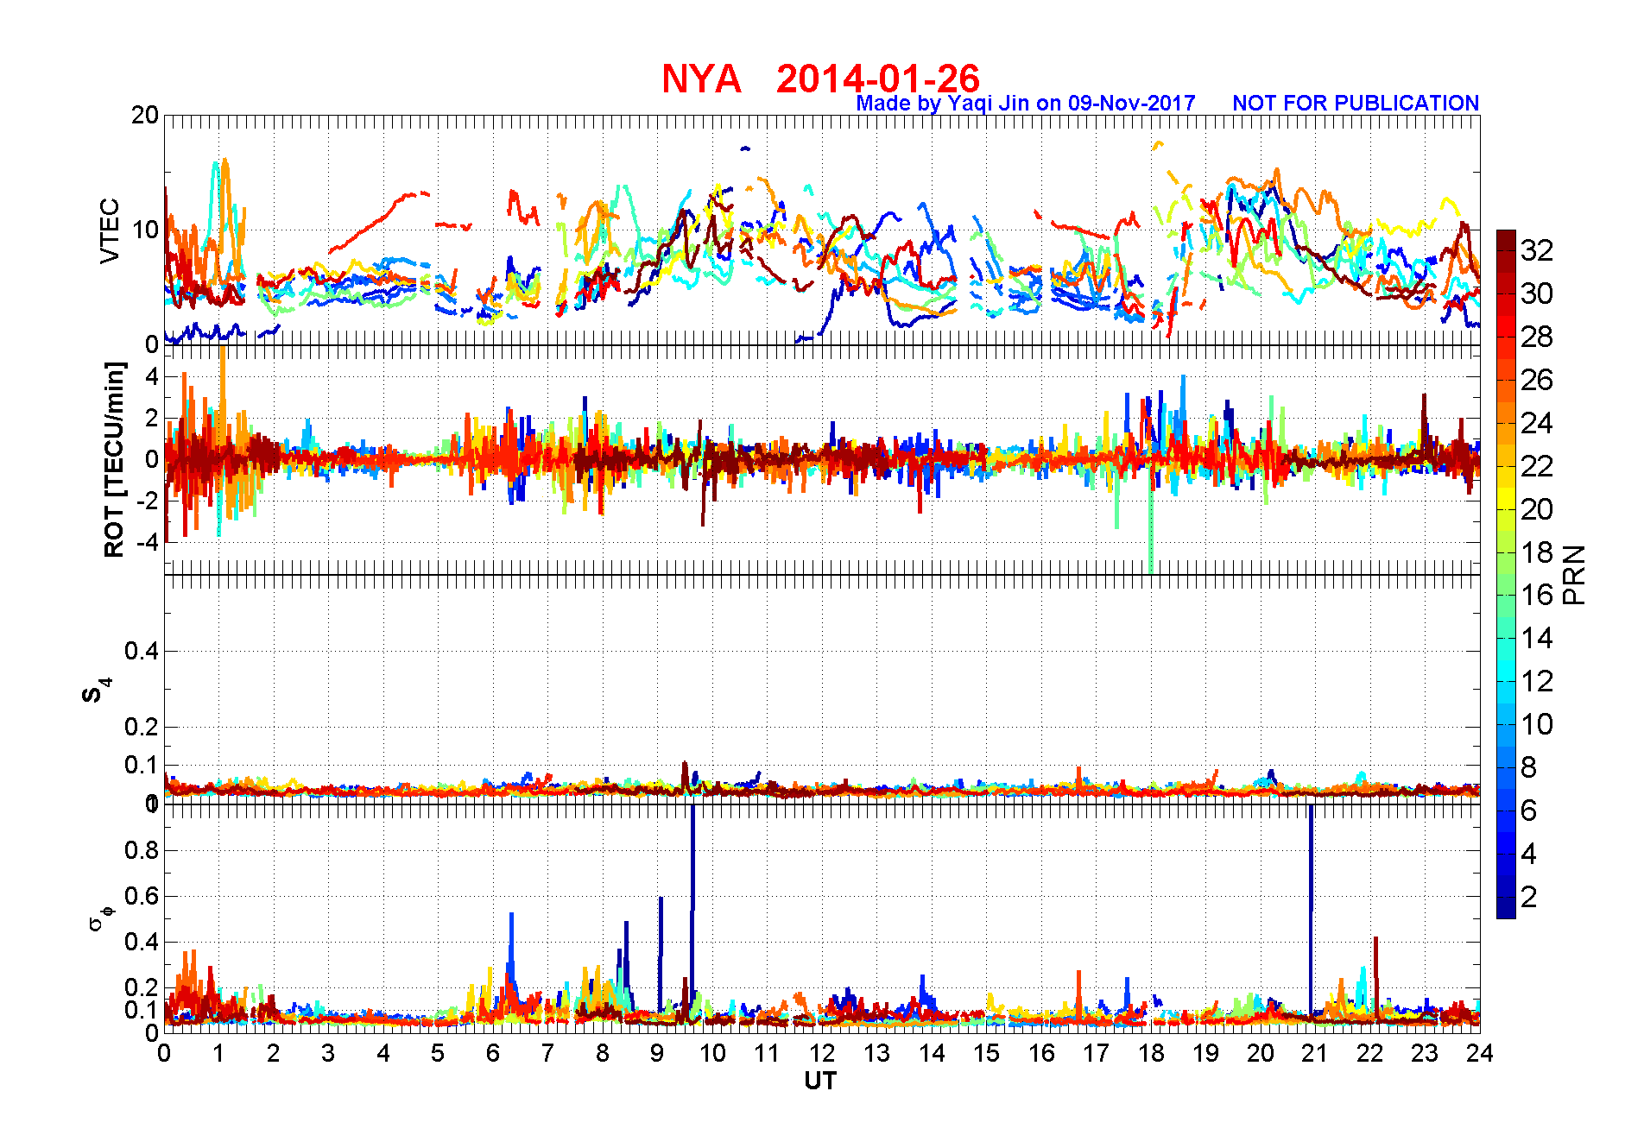Click the PRN colorbar tick label "8"
This screenshot has height=1148, width=1644.
click(x=1529, y=767)
